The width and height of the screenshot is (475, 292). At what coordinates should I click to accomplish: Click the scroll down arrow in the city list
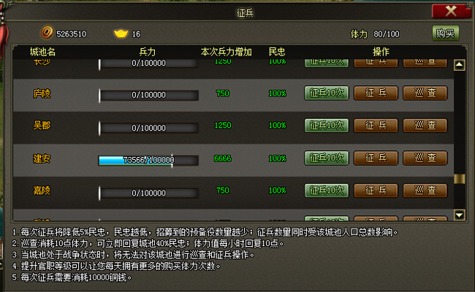459,215
